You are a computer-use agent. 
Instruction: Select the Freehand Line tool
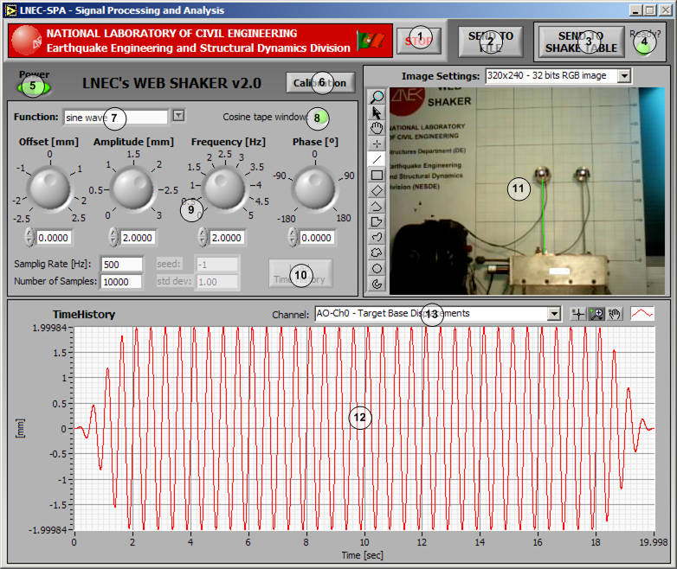click(377, 237)
